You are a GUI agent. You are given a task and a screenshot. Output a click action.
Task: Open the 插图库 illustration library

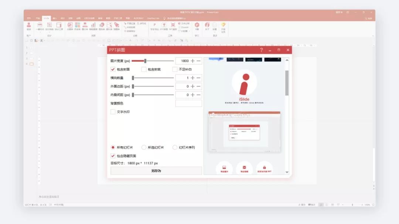coord(116,26)
